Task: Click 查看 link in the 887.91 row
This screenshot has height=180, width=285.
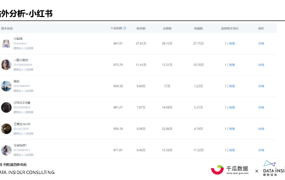Action: (232, 43)
